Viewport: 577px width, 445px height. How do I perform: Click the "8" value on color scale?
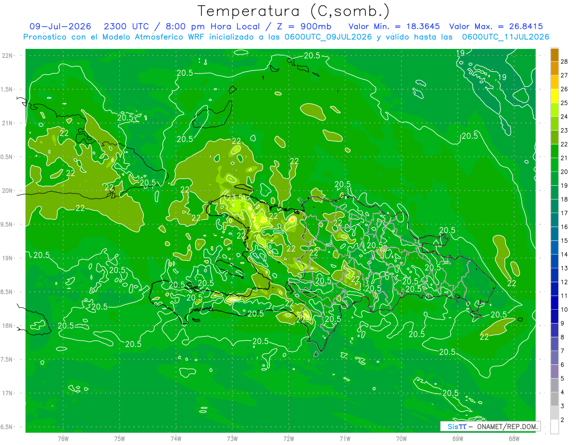(x=563, y=337)
